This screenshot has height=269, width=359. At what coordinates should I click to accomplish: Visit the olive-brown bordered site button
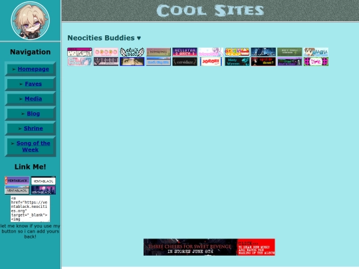[158, 52]
